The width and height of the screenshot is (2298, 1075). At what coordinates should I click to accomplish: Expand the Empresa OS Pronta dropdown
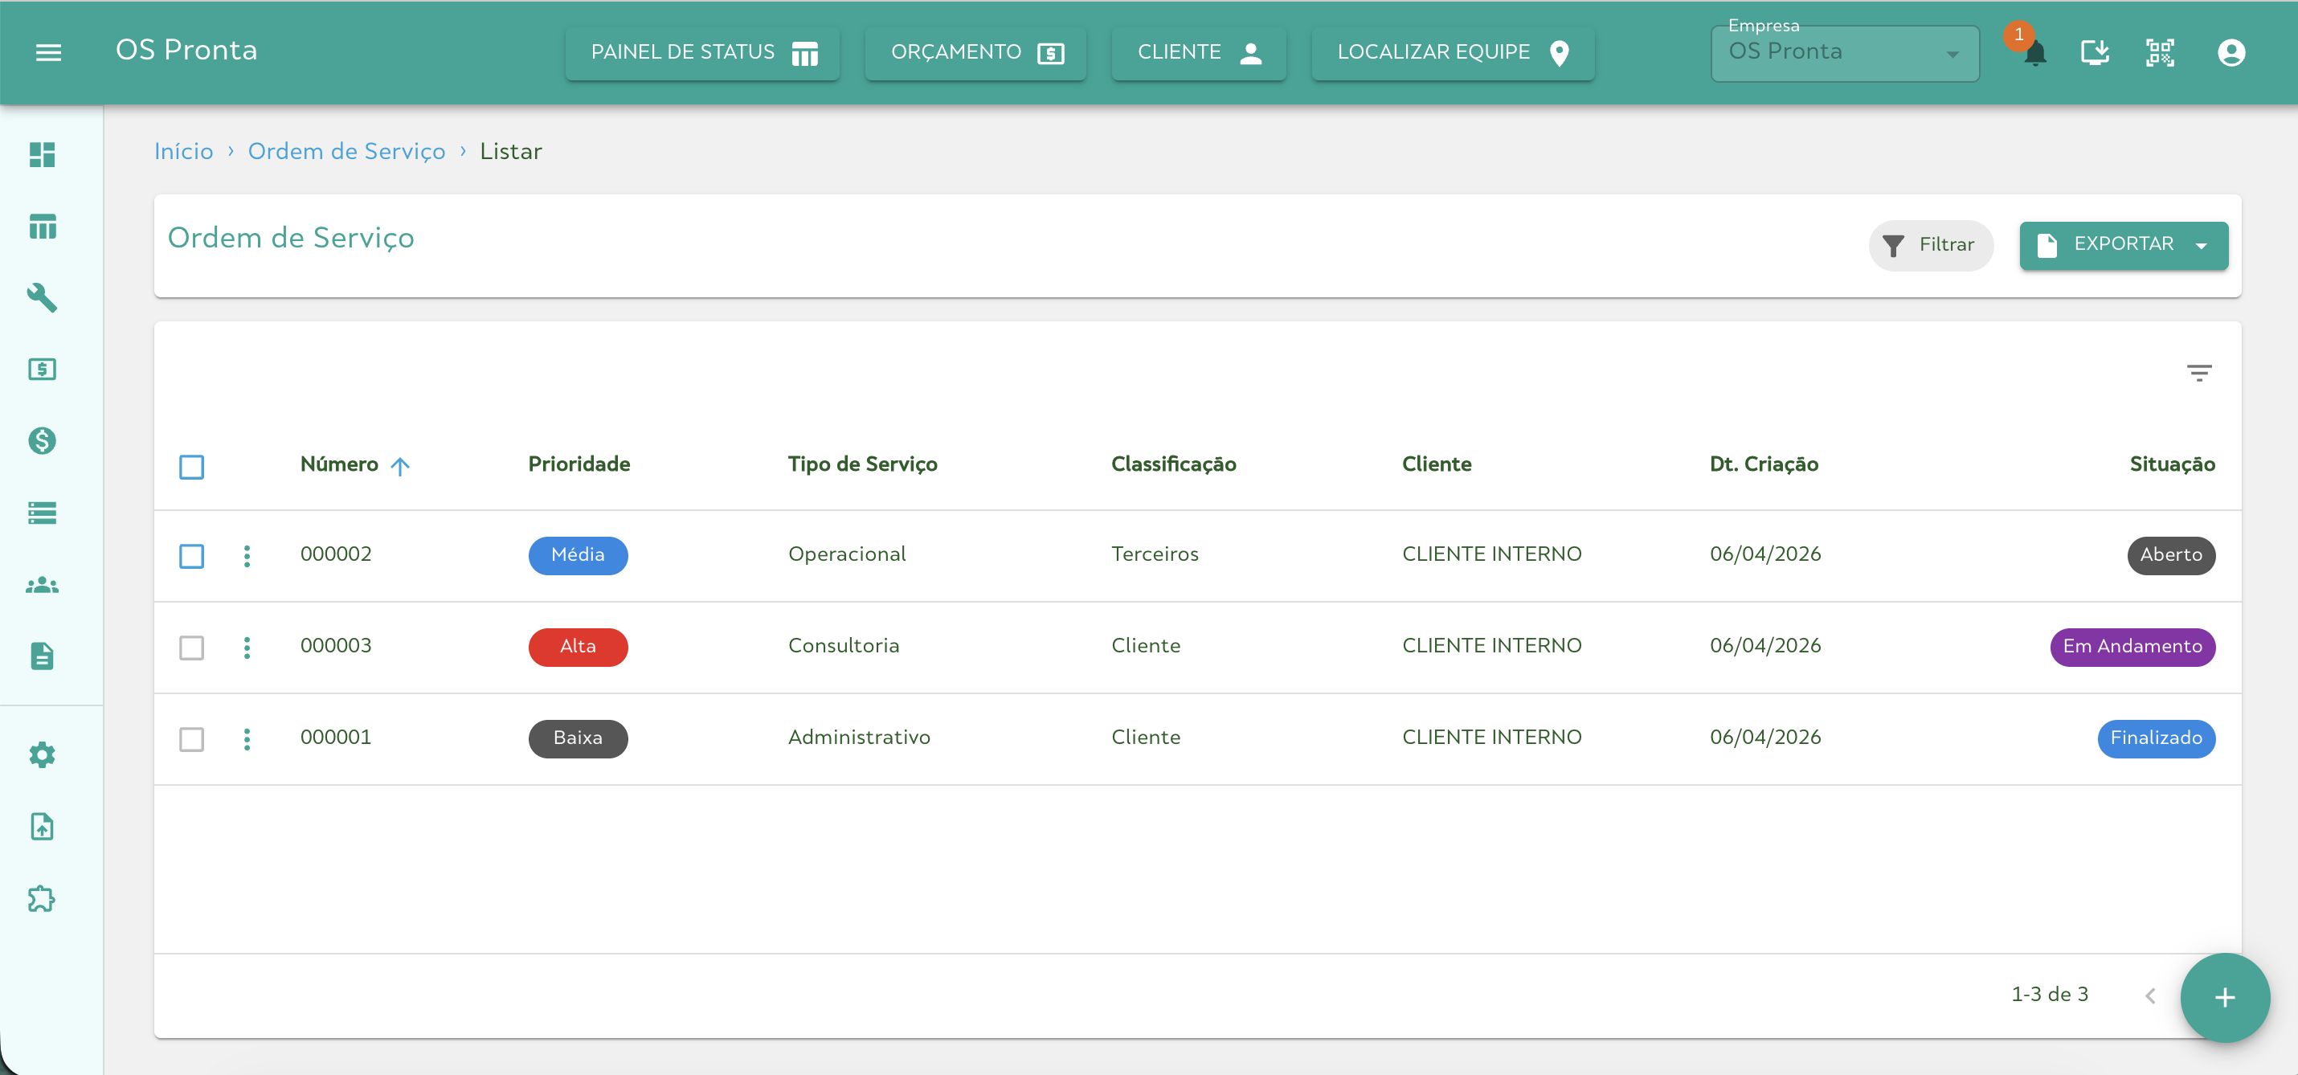coord(1844,53)
